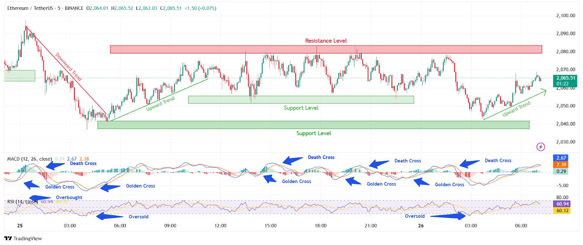Click the blue arrow pointing to Overbought
Image resolution: width=583 pixels, height=245 pixels.
tap(40, 198)
